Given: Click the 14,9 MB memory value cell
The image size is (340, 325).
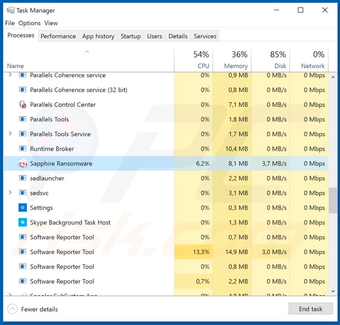Looking at the screenshot, I should click(232, 252).
